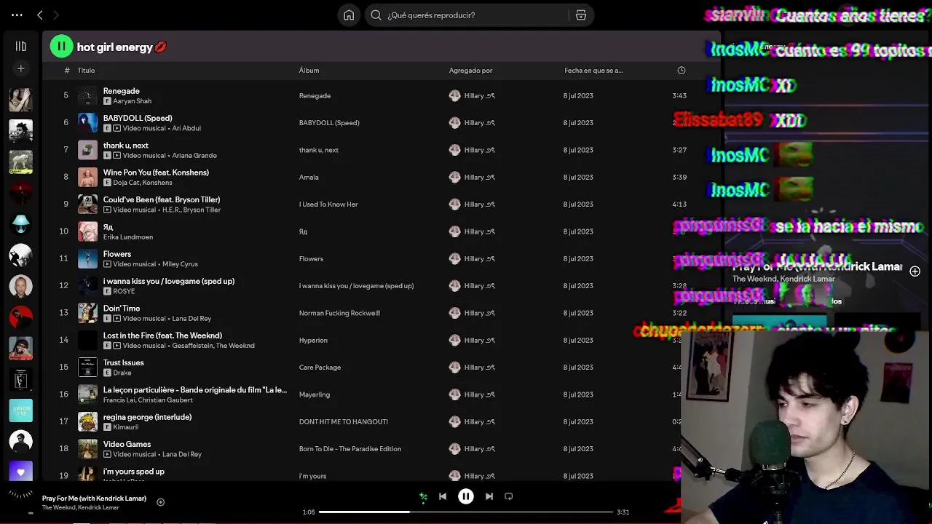Open artist Ariana Grande

tap(194, 155)
